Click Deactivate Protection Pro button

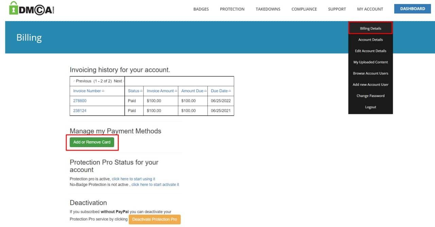155,219
